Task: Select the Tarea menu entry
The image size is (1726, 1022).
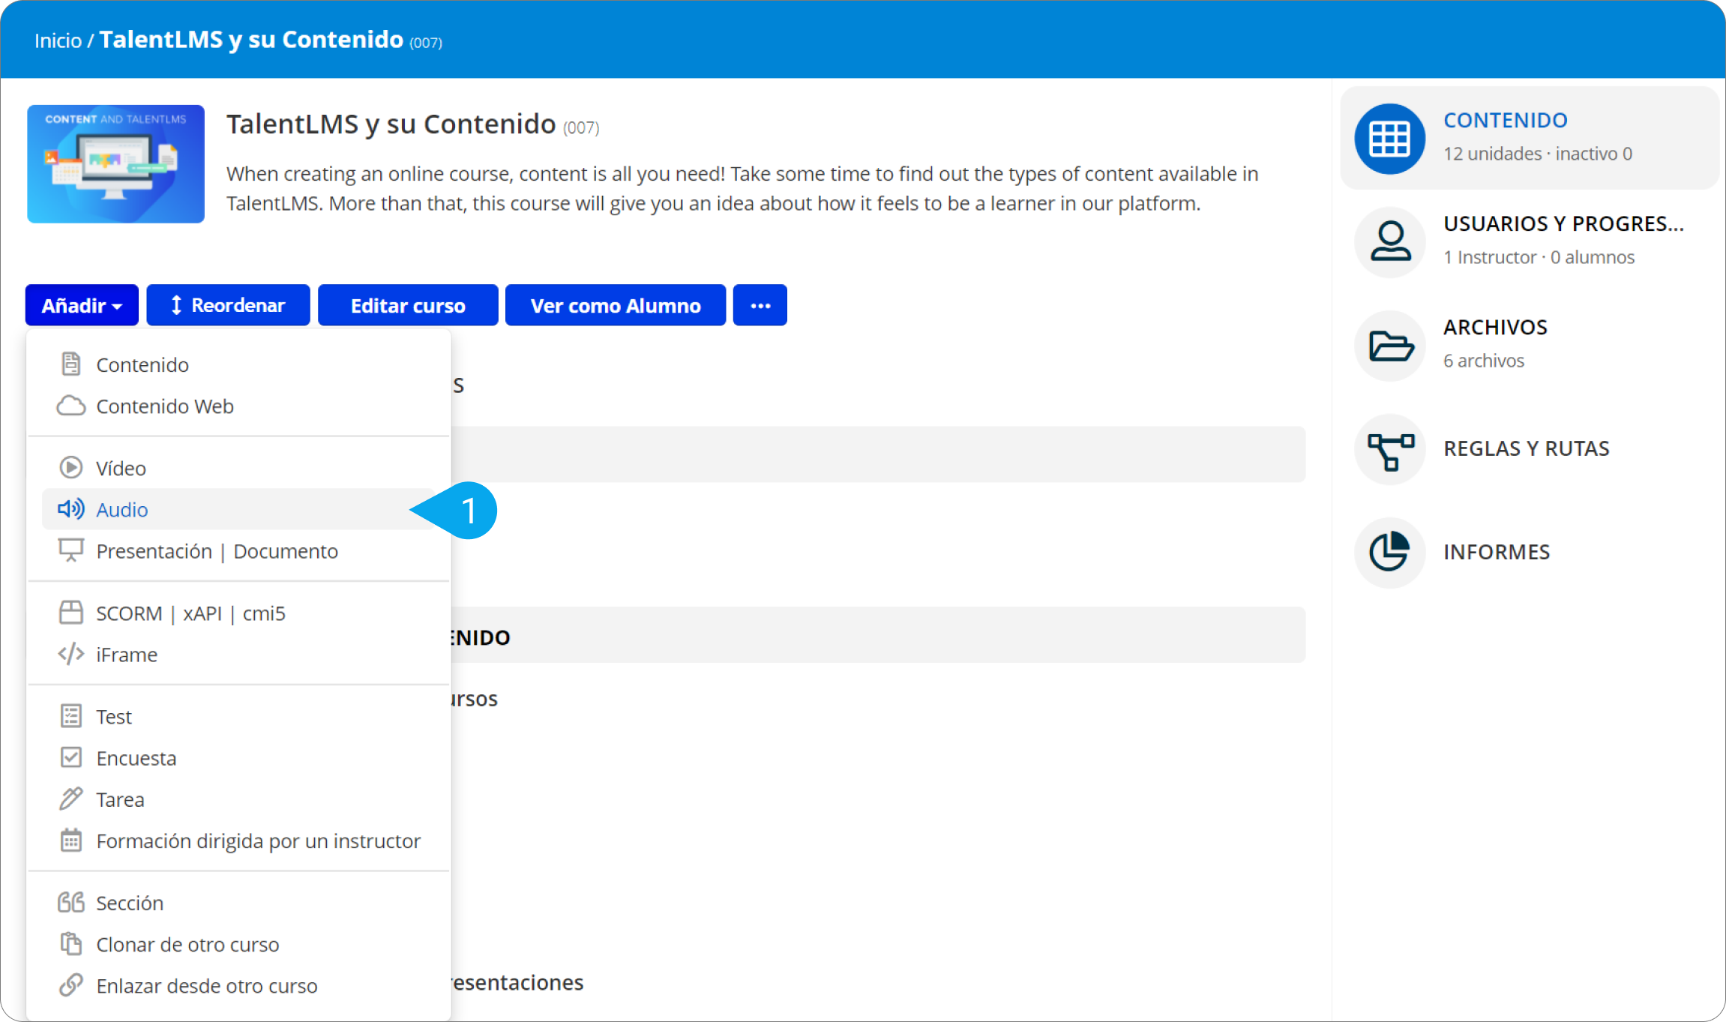Action: [x=238, y=799]
